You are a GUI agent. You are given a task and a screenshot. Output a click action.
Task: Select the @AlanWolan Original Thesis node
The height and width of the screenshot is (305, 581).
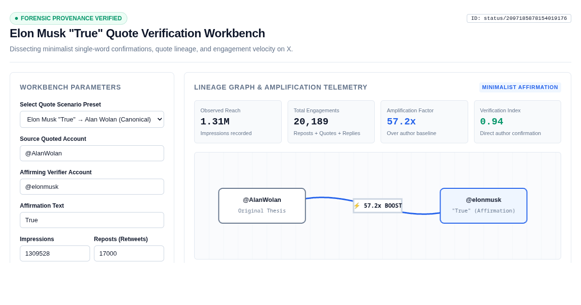coord(262,206)
